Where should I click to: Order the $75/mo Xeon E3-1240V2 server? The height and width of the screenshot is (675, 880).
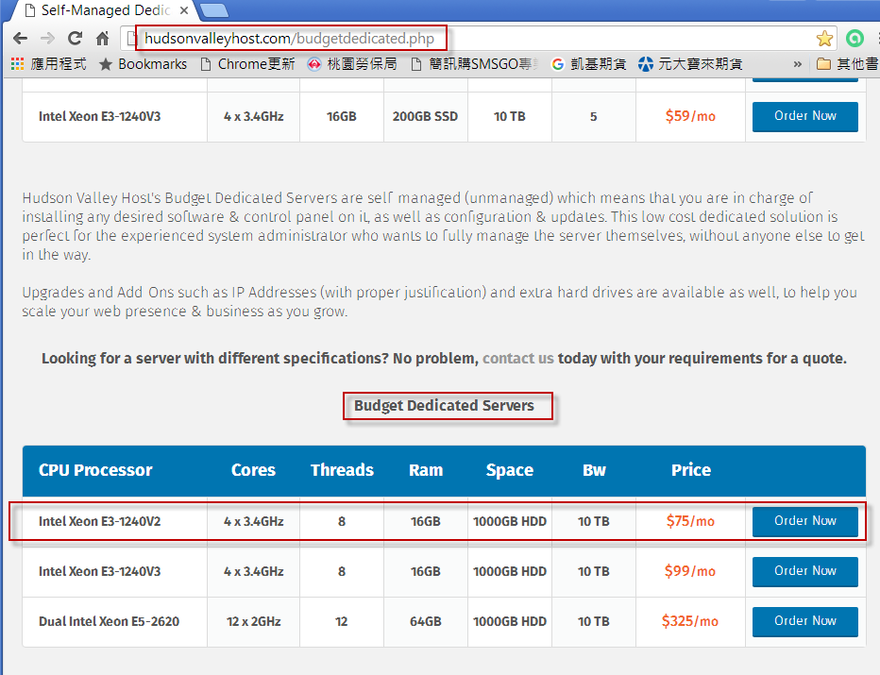[804, 521]
